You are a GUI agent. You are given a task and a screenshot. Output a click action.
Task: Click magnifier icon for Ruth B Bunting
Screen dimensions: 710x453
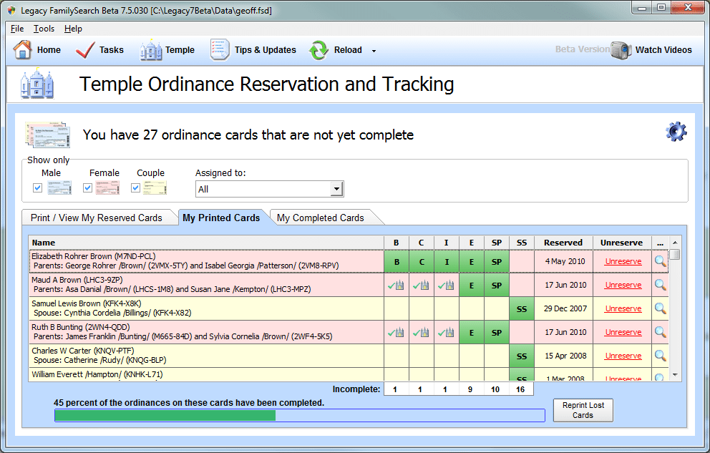[x=660, y=332]
